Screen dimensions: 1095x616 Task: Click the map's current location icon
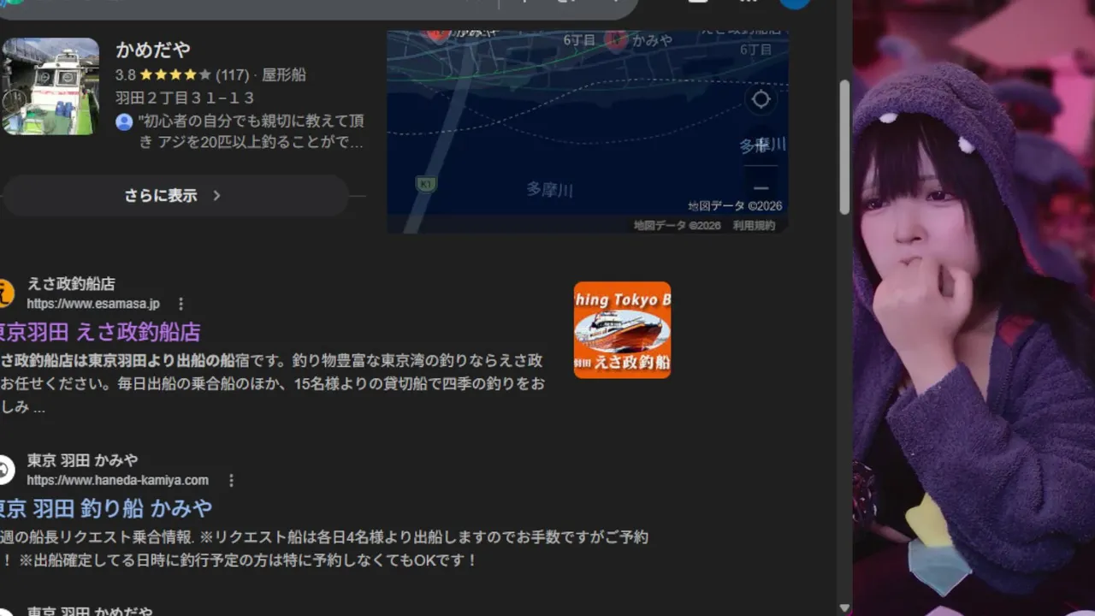761,99
